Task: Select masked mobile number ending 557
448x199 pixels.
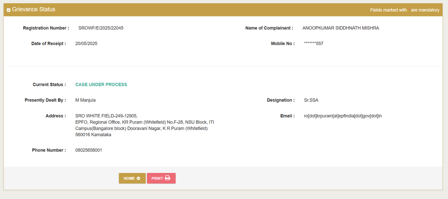Action: tap(314, 44)
